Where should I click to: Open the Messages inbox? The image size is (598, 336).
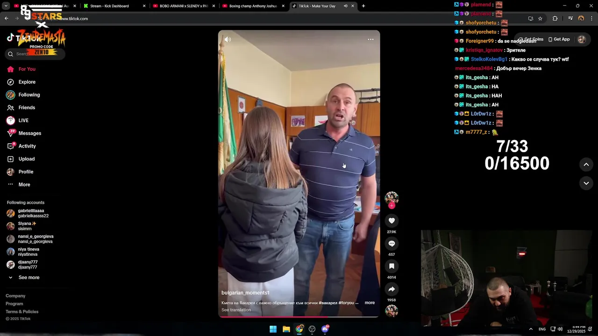tap(24, 133)
